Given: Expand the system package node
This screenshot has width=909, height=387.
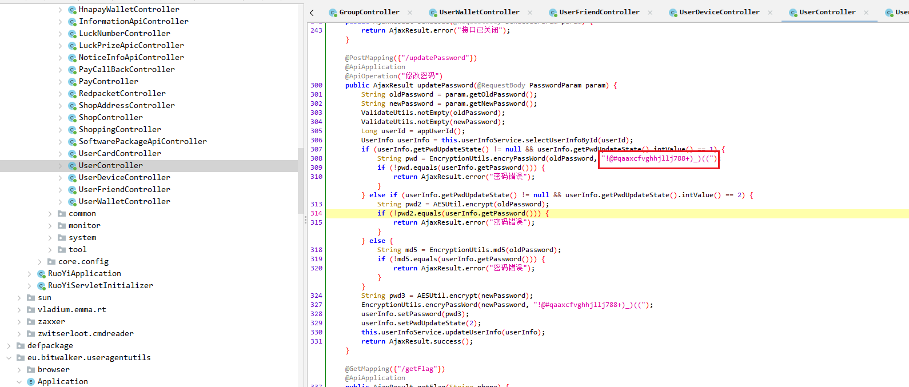Looking at the screenshot, I should (50, 238).
